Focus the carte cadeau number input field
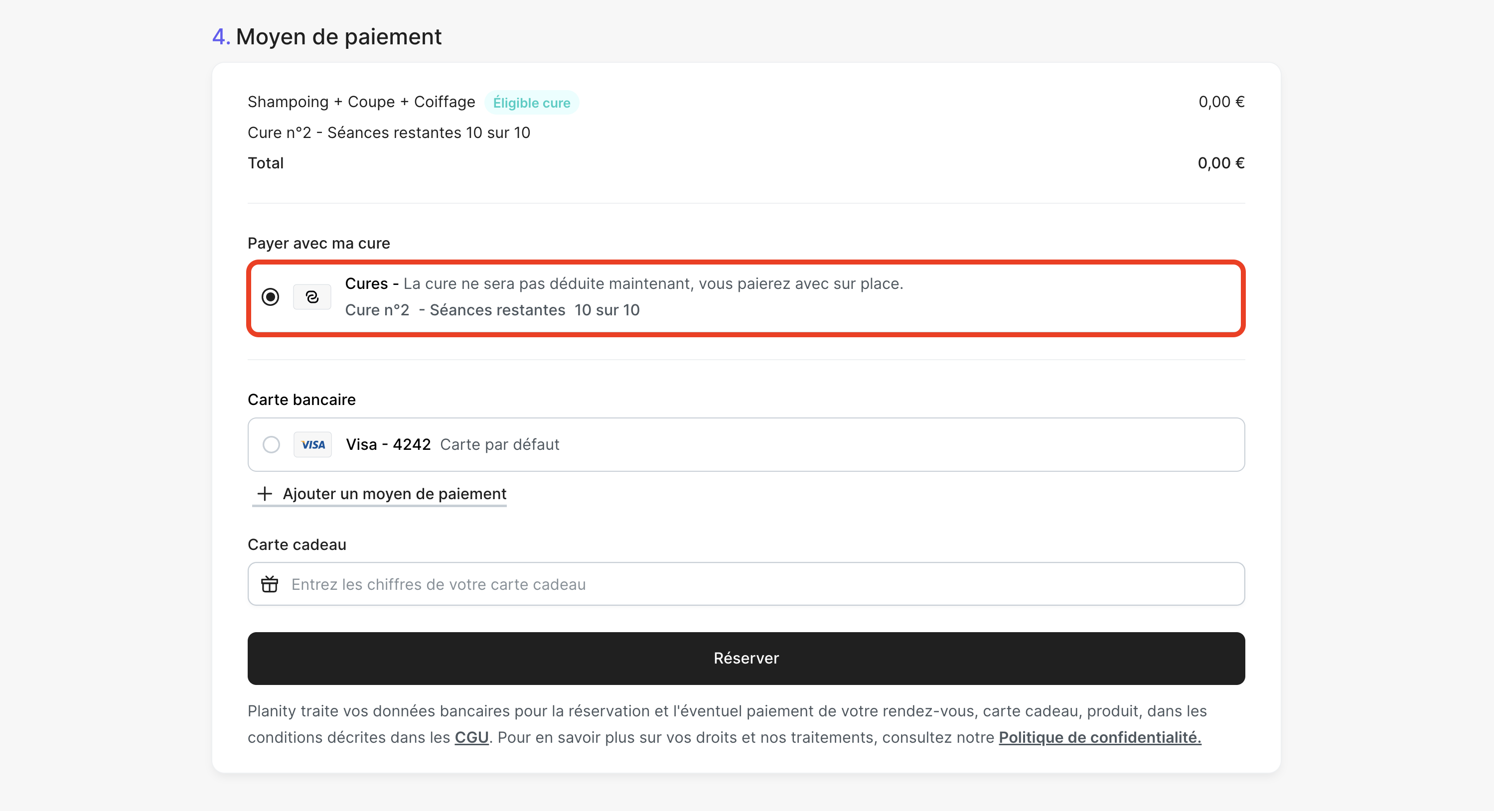Viewport: 1494px width, 811px height. pyautogui.click(x=746, y=584)
